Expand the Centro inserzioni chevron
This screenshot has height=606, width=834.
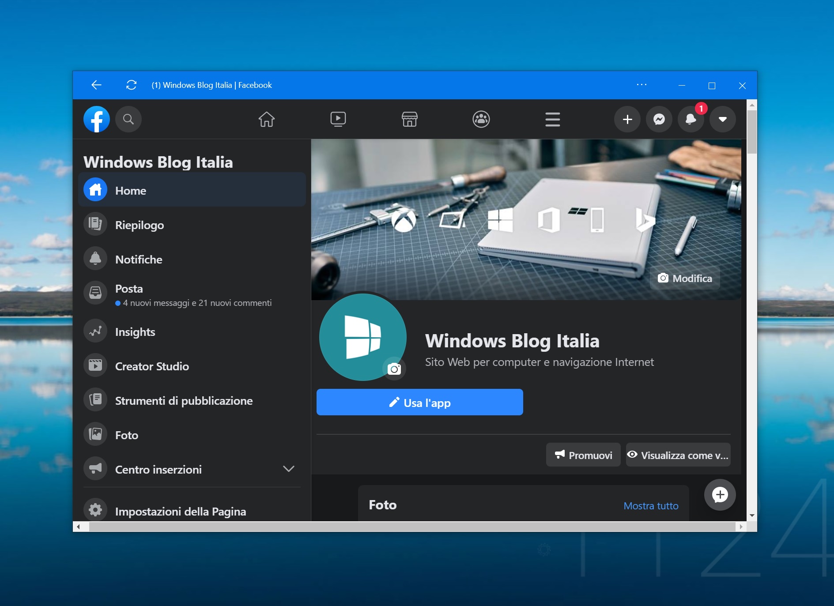[289, 469]
